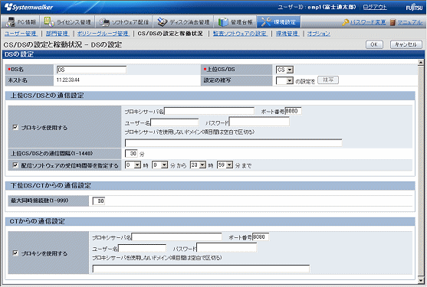Viewport: 427px width, 287px height.
Task: Click the Systemwalker logo
Action: click(x=28, y=7)
